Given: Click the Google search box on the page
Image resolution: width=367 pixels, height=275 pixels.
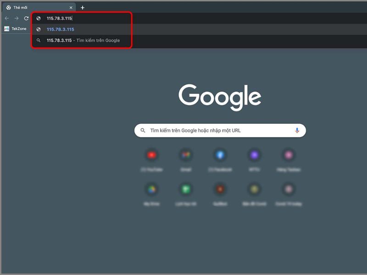Looking at the screenshot, I should point(220,131).
